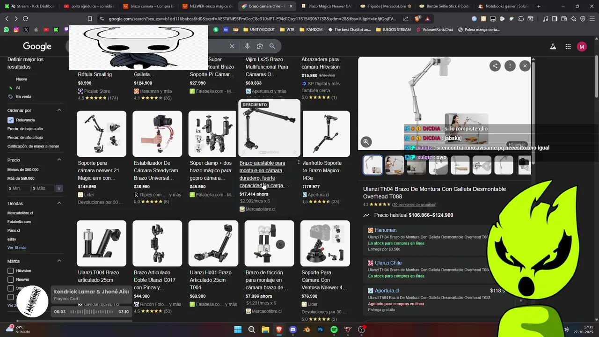The image size is (599, 337).
Task: Reload the current page
Action: tap(25, 19)
